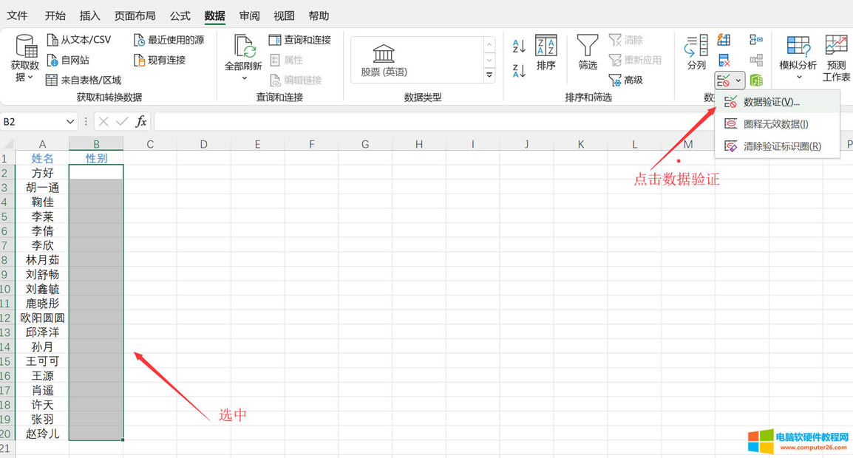Viewport: 853px width, 458px height.
Task: Click the 快速填充 flash fill icon
Action: click(x=724, y=39)
